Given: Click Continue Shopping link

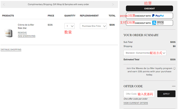Looking at the screenshot, I should pyautogui.click(x=11, y=49).
